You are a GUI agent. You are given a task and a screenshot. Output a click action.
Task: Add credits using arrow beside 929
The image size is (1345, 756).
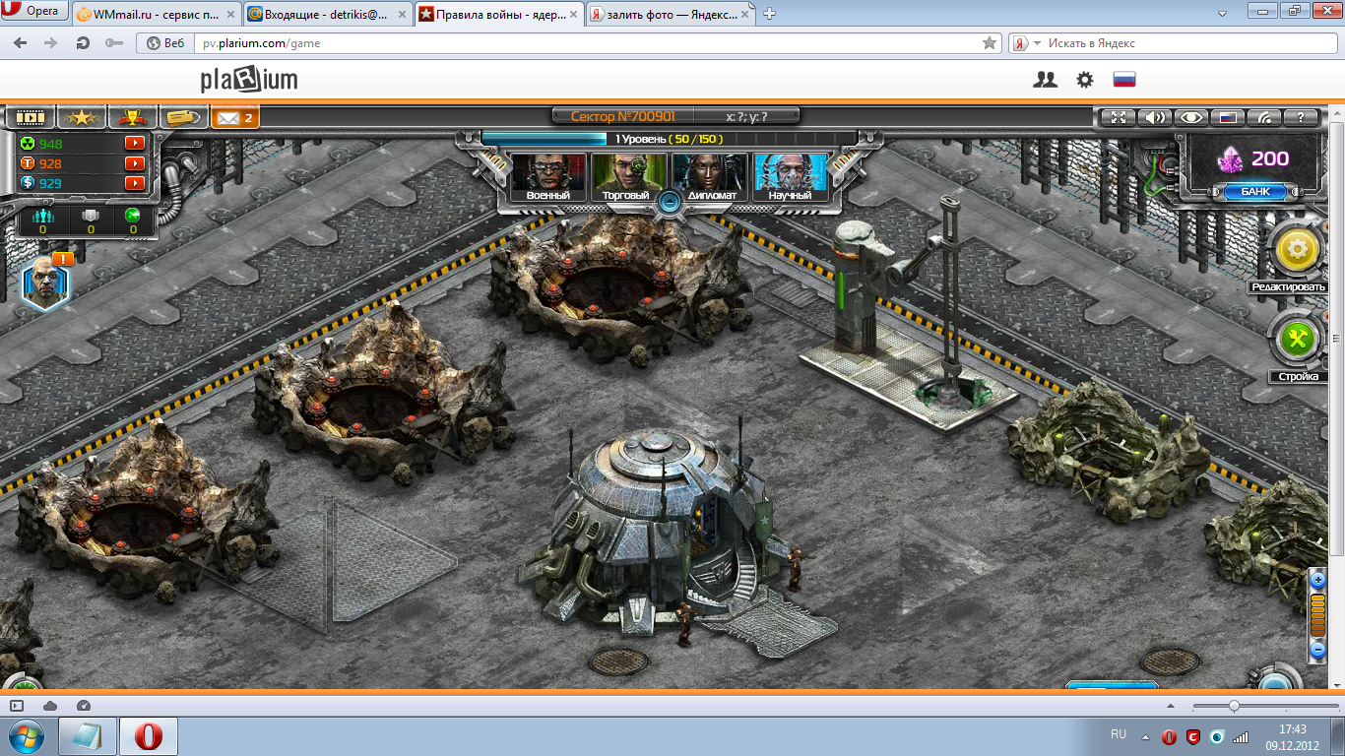[135, 183]
